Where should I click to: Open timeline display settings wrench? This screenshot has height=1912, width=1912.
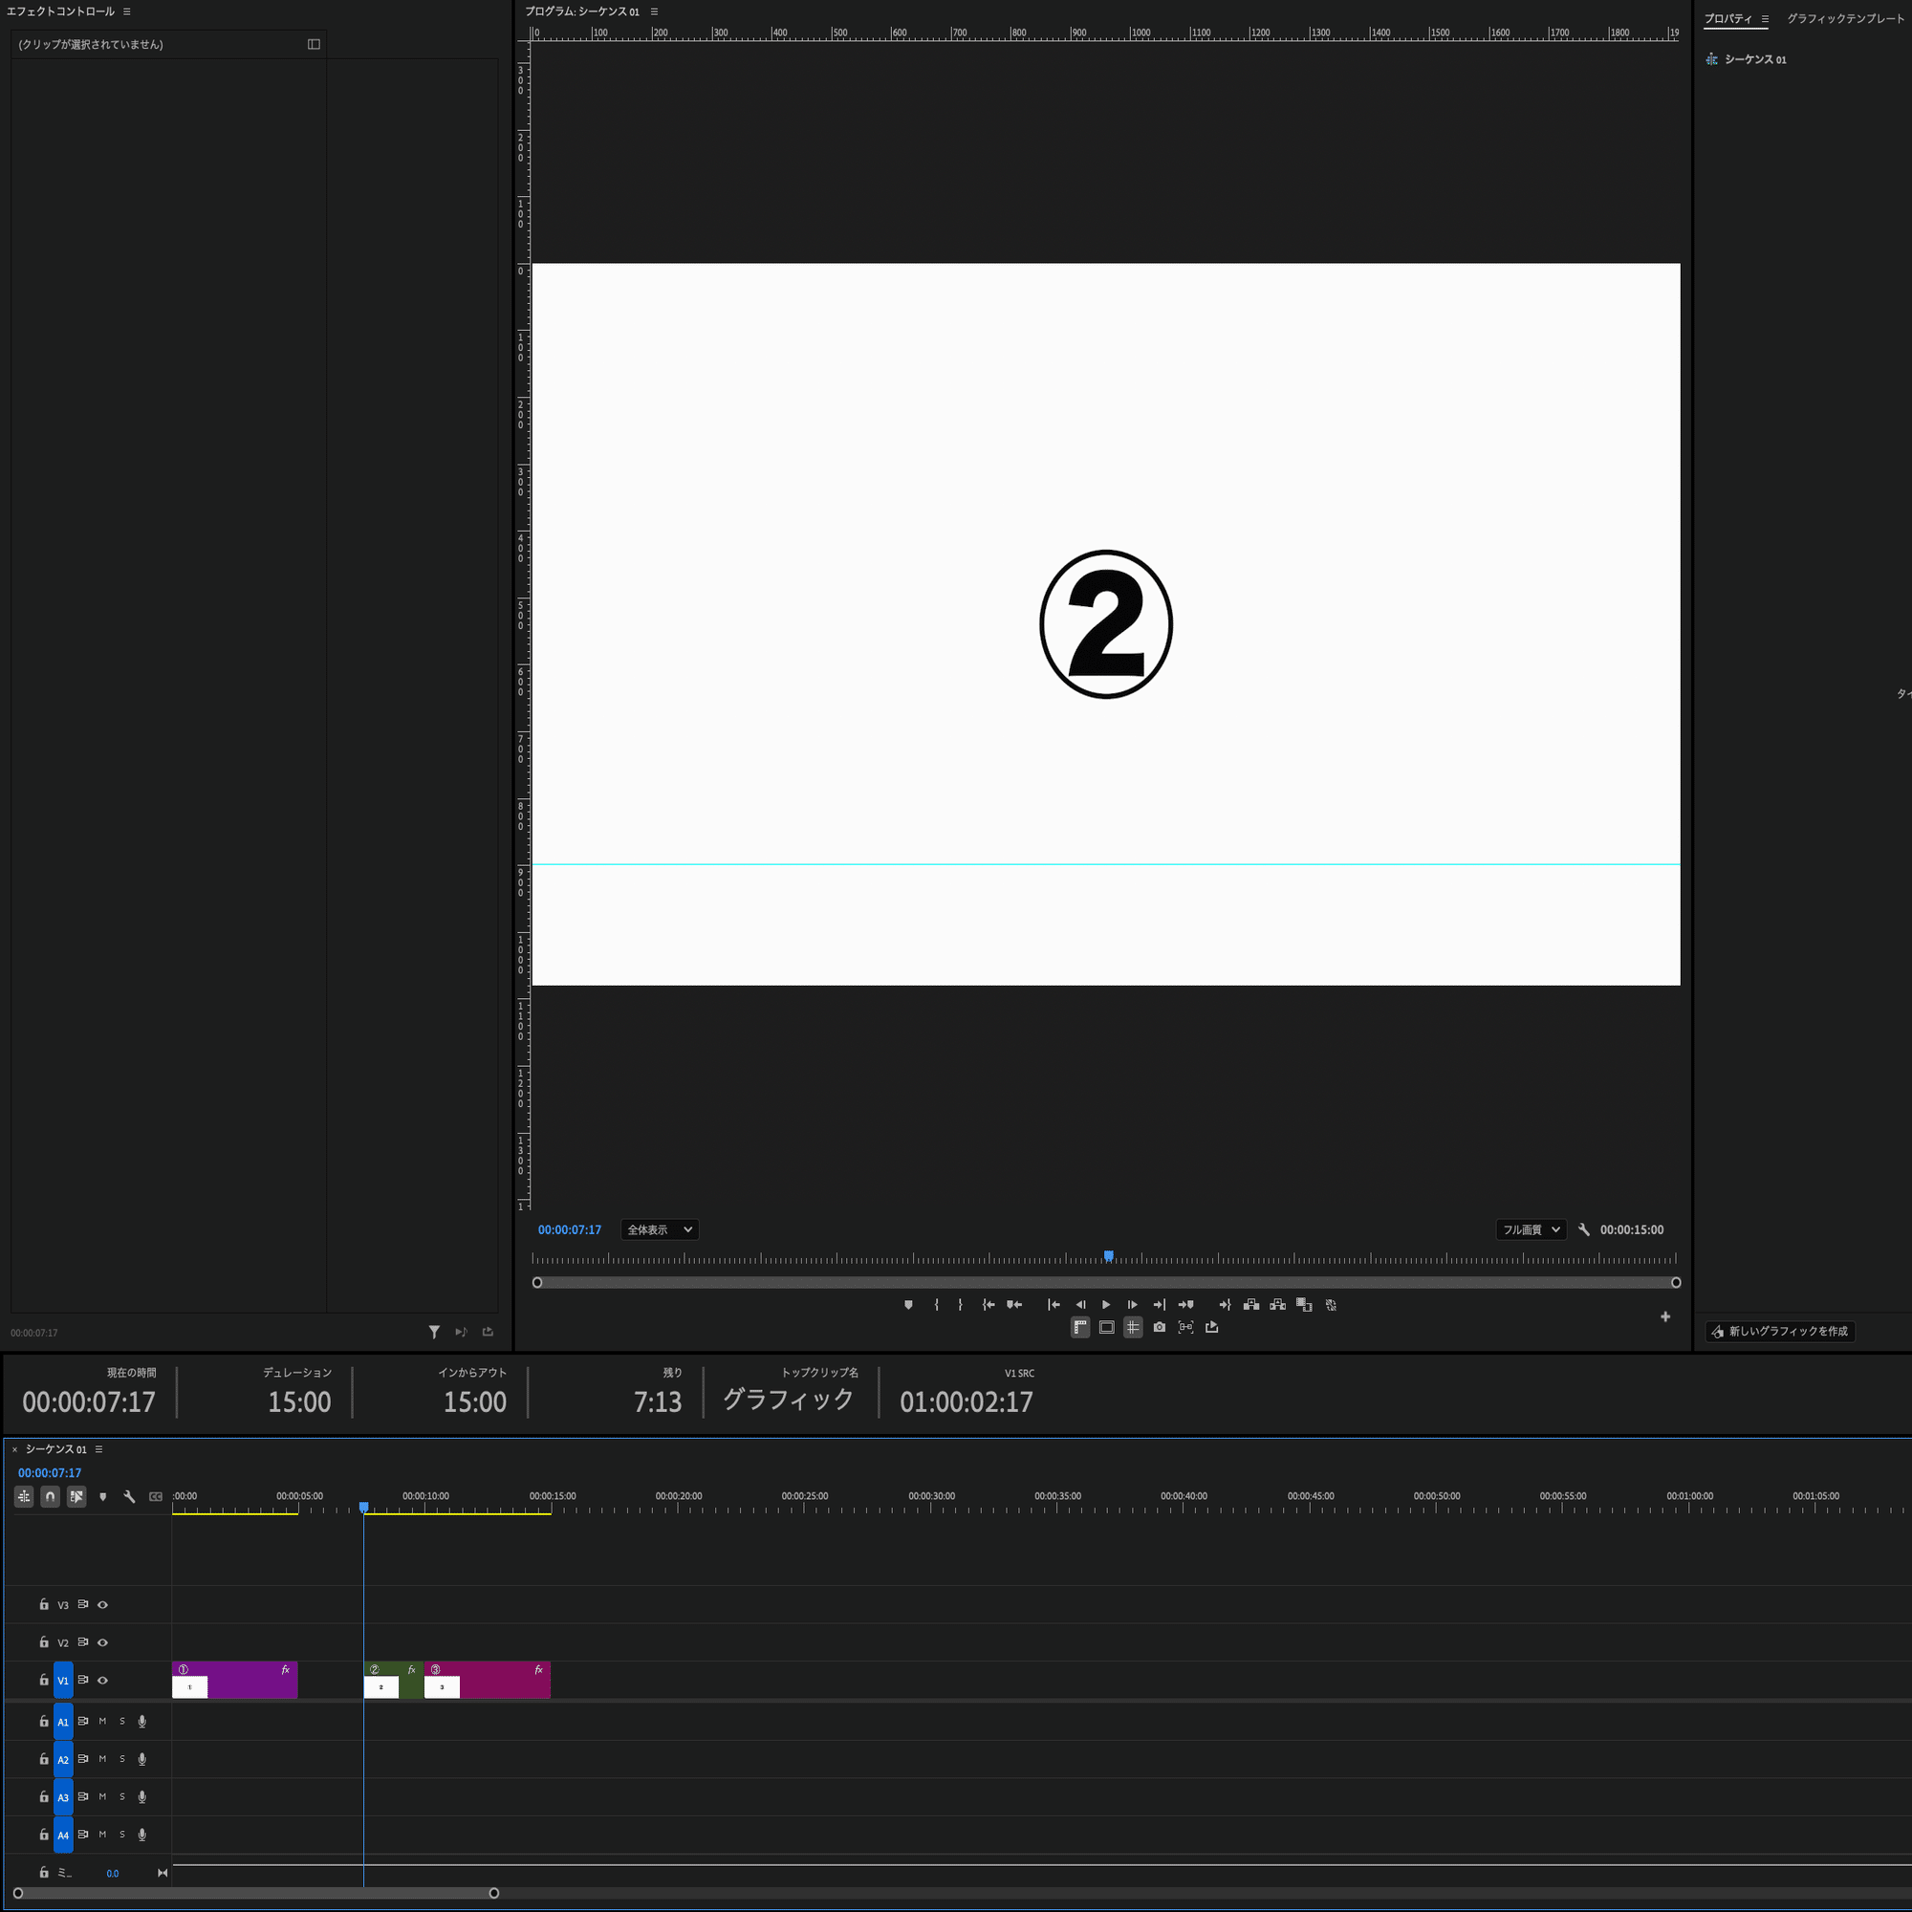(129, 1496)
